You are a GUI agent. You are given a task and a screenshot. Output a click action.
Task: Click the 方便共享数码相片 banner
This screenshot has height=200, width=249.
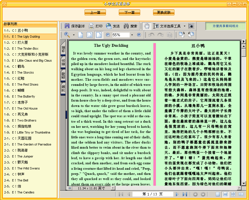tap(225, 26)
